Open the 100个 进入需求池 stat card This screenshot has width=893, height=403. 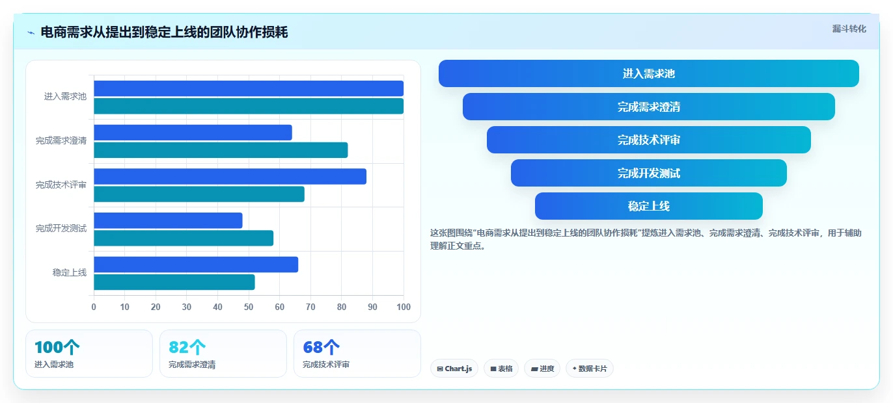(x=89, y=354)
